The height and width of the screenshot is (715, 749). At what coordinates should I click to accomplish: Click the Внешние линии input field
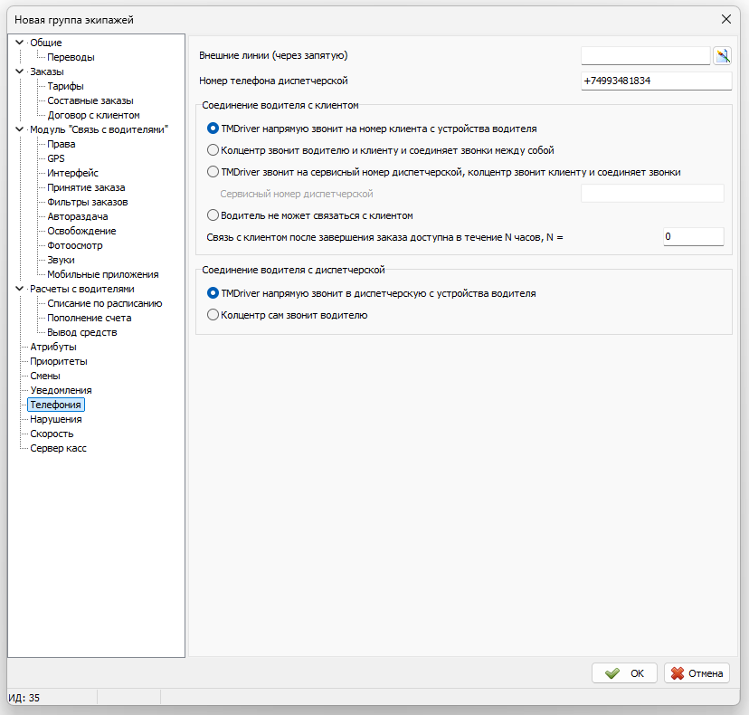[x=645, y=55]
